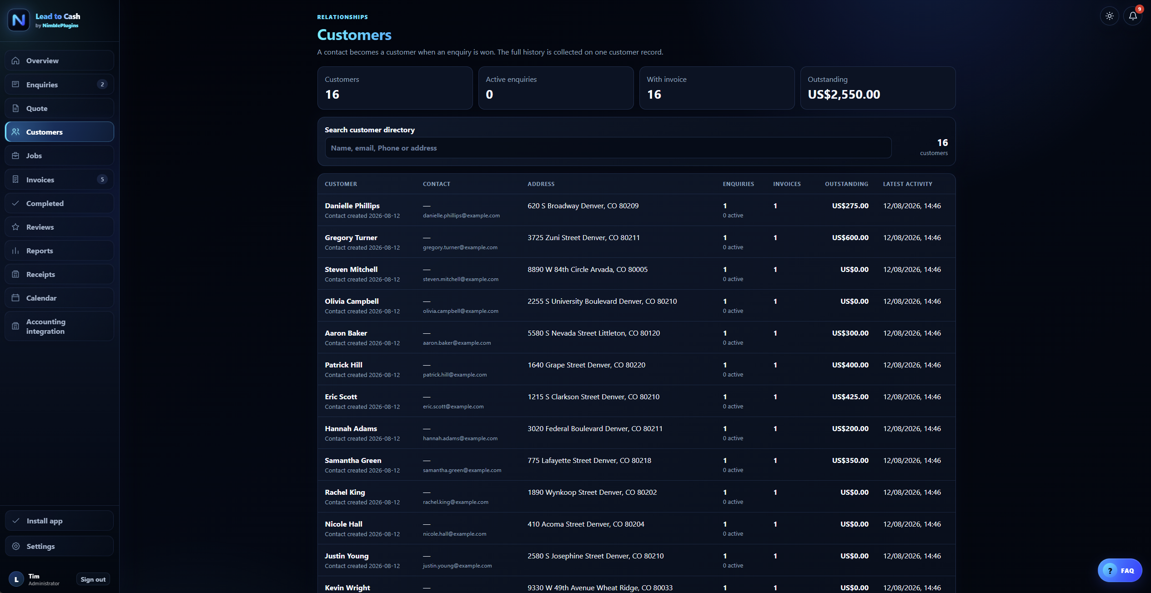Screen dimensions: 1151x593
Task: Click the Sign out button
Action: click(x=93, y=579)
